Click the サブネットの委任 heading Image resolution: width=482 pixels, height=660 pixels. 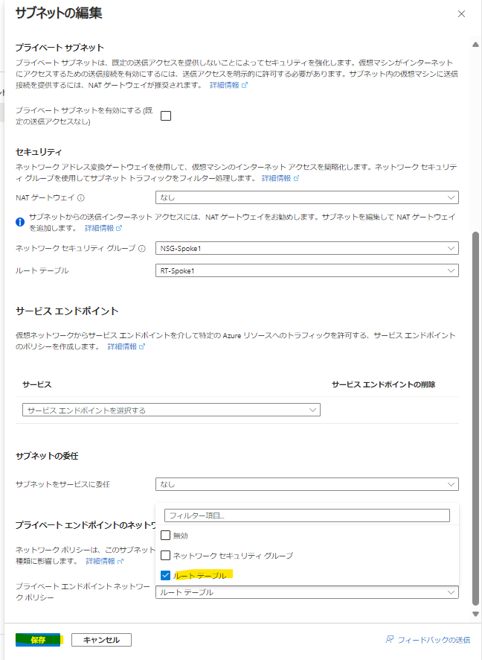click(47, 456)
